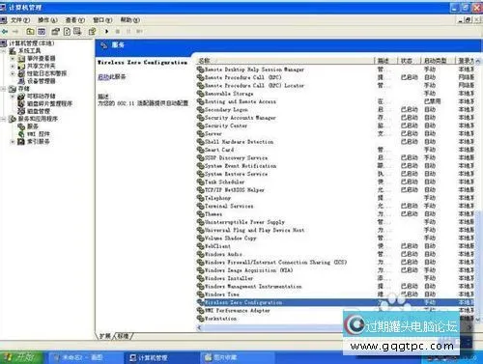Image resolution: width=483 pixels, height=364 pixels.
Task: Click the Back arrow in the toolbar
Action: [5, 32]
